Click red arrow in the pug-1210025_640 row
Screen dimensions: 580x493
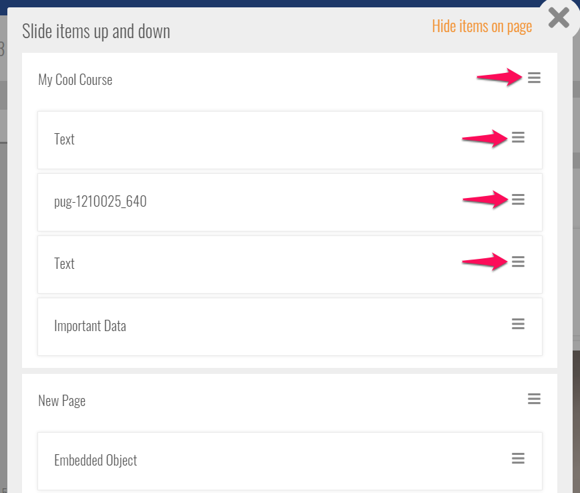[x=484, y=199]
